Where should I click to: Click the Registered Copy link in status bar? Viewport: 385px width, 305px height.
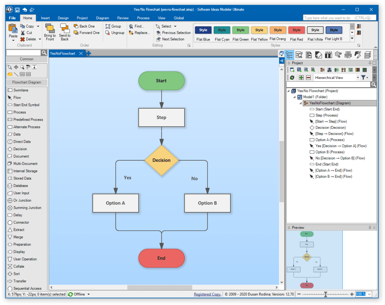(207, 294)
